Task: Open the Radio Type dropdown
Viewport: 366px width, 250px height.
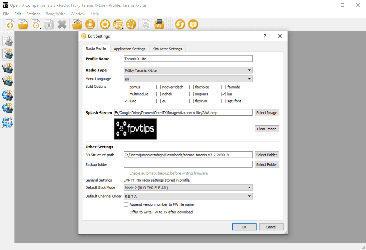Action: click(188, 70)
